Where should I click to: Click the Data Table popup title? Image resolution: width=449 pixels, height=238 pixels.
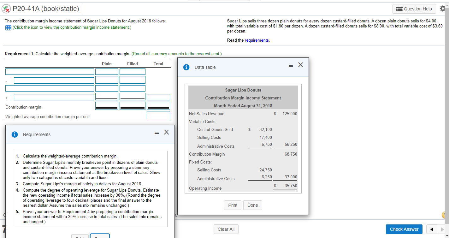click(205, 67)
